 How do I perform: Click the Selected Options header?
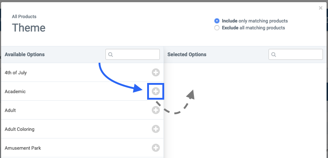tap(187, 55)
